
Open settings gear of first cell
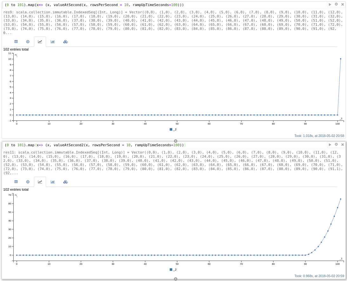click(x=336, y=4)
